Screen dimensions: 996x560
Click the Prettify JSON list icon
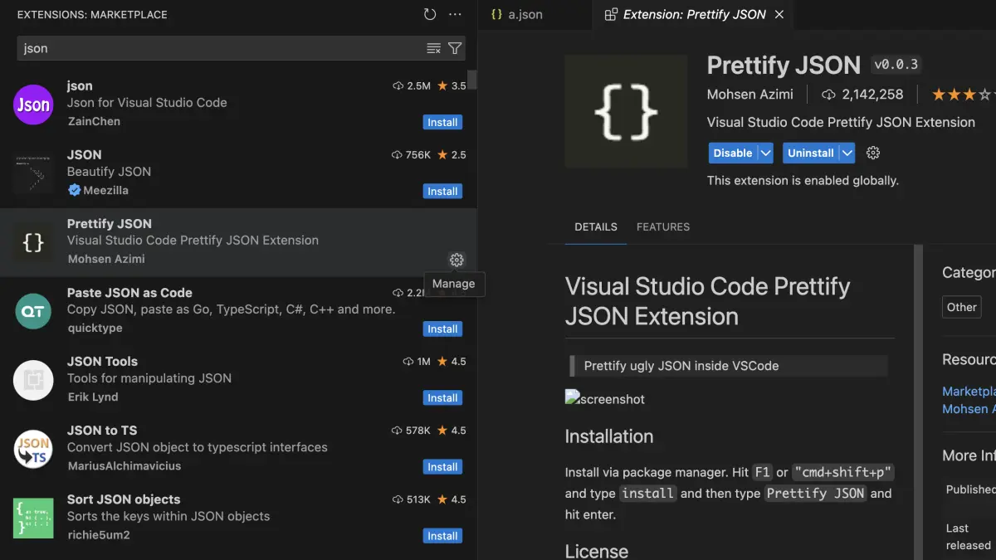[x=33, y=242]
